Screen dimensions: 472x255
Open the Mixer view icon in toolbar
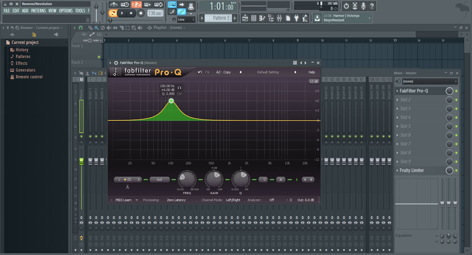(279, 18)
